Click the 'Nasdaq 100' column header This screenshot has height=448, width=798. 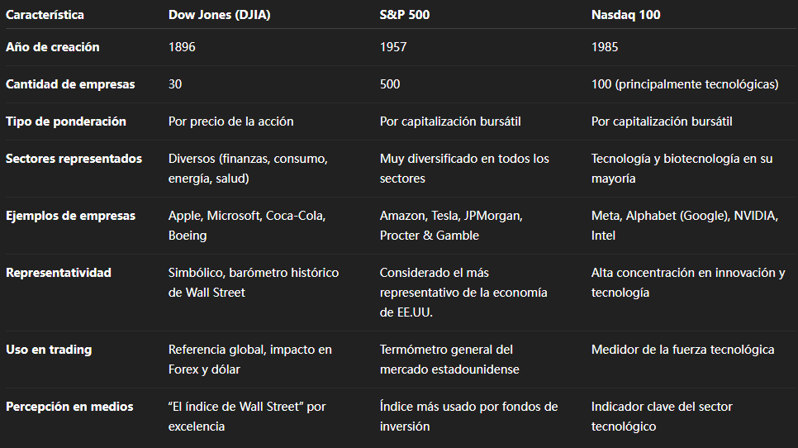point(625,15)
